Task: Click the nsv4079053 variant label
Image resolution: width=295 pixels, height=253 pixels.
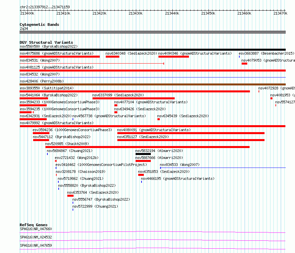Action: tap(268, 60)
